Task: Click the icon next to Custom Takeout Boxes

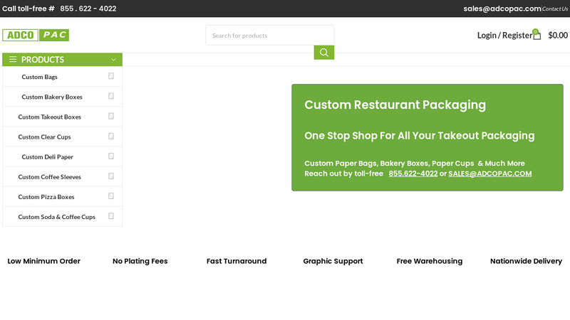Action: click(x=111, y=116)
